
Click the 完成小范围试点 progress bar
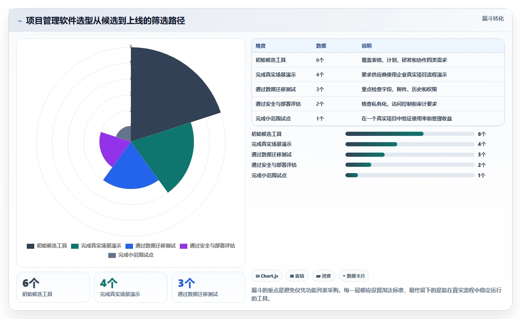pyautogui.click(x=410, y=176)
